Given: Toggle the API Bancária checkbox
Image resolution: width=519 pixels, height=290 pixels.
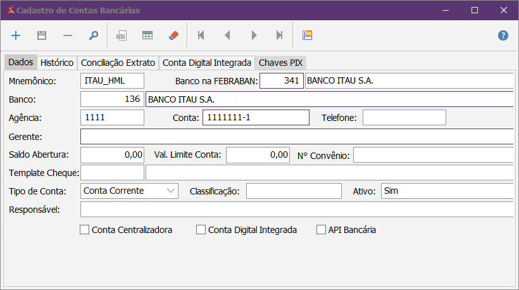Looking at the screenshot, I should coord(321,230).
